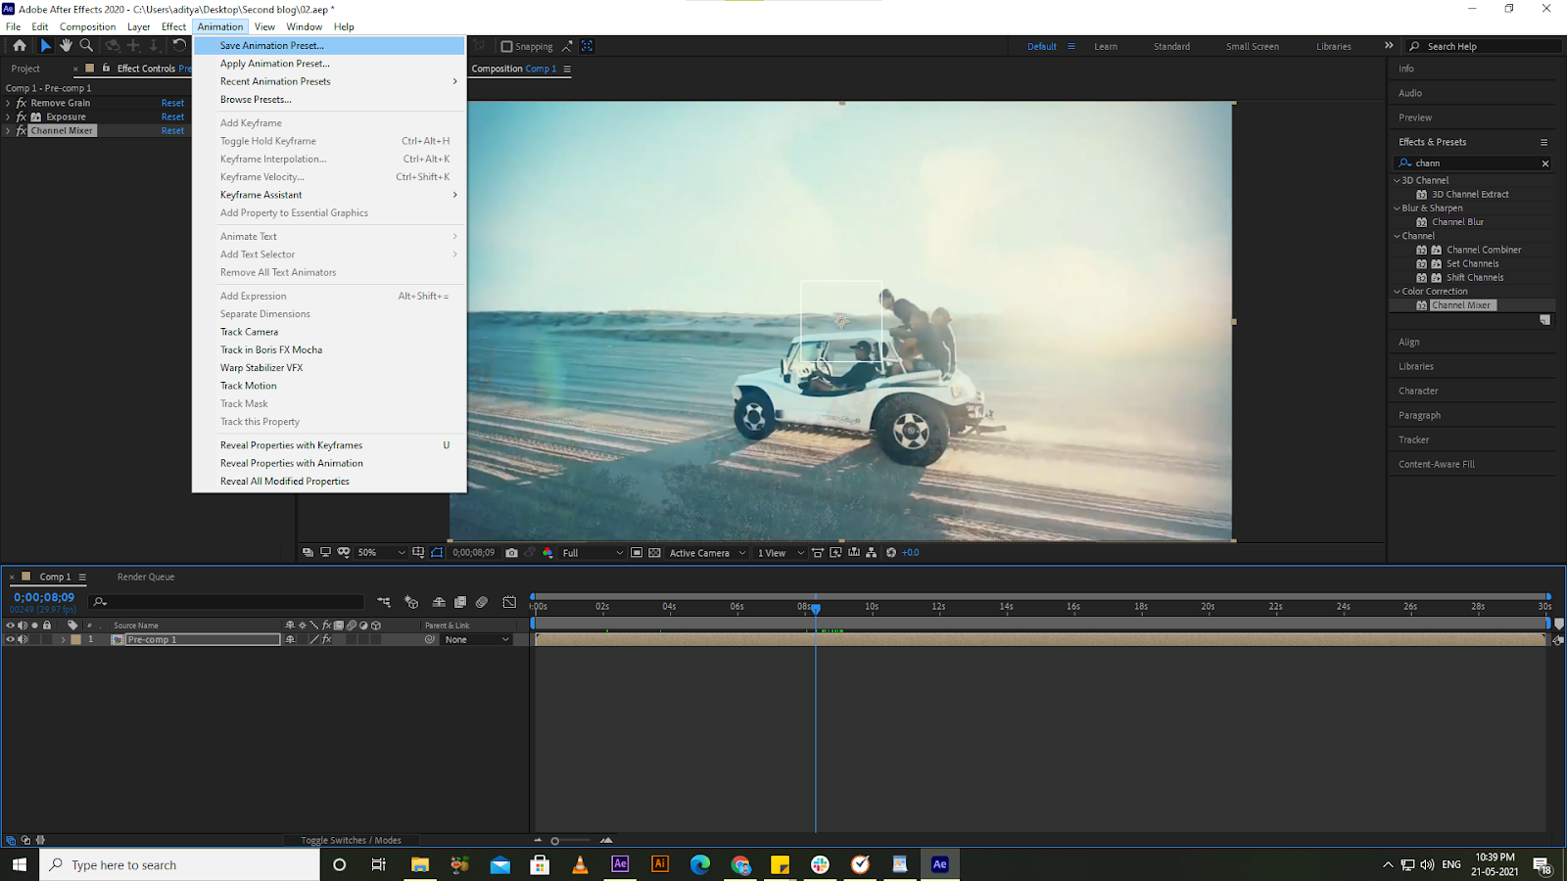Click the Home icon in the toolbar
This screenshot has width=1567, height=881.
(x=20, y=45)
